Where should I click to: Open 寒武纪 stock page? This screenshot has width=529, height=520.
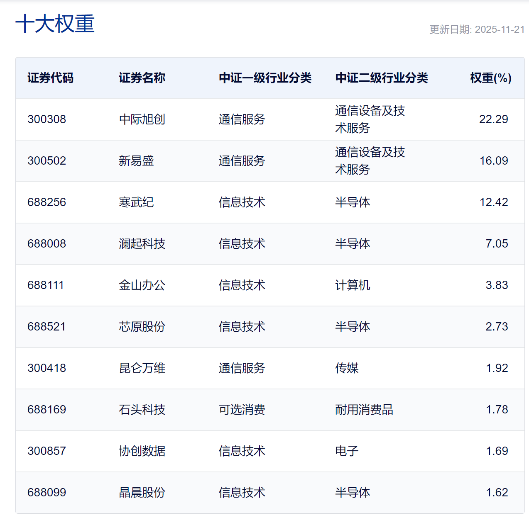135,202
